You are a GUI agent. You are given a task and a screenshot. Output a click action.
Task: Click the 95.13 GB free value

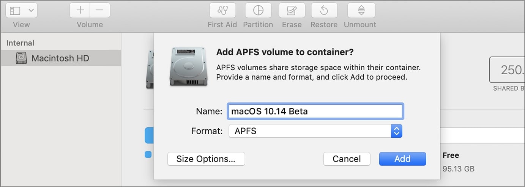pyautogui.click(x=459, y=169)
